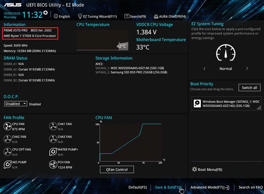This screenshot has width=264, height=194.
Task: Toggle the AURA lighting icon
Action: [x=156, y=16]
